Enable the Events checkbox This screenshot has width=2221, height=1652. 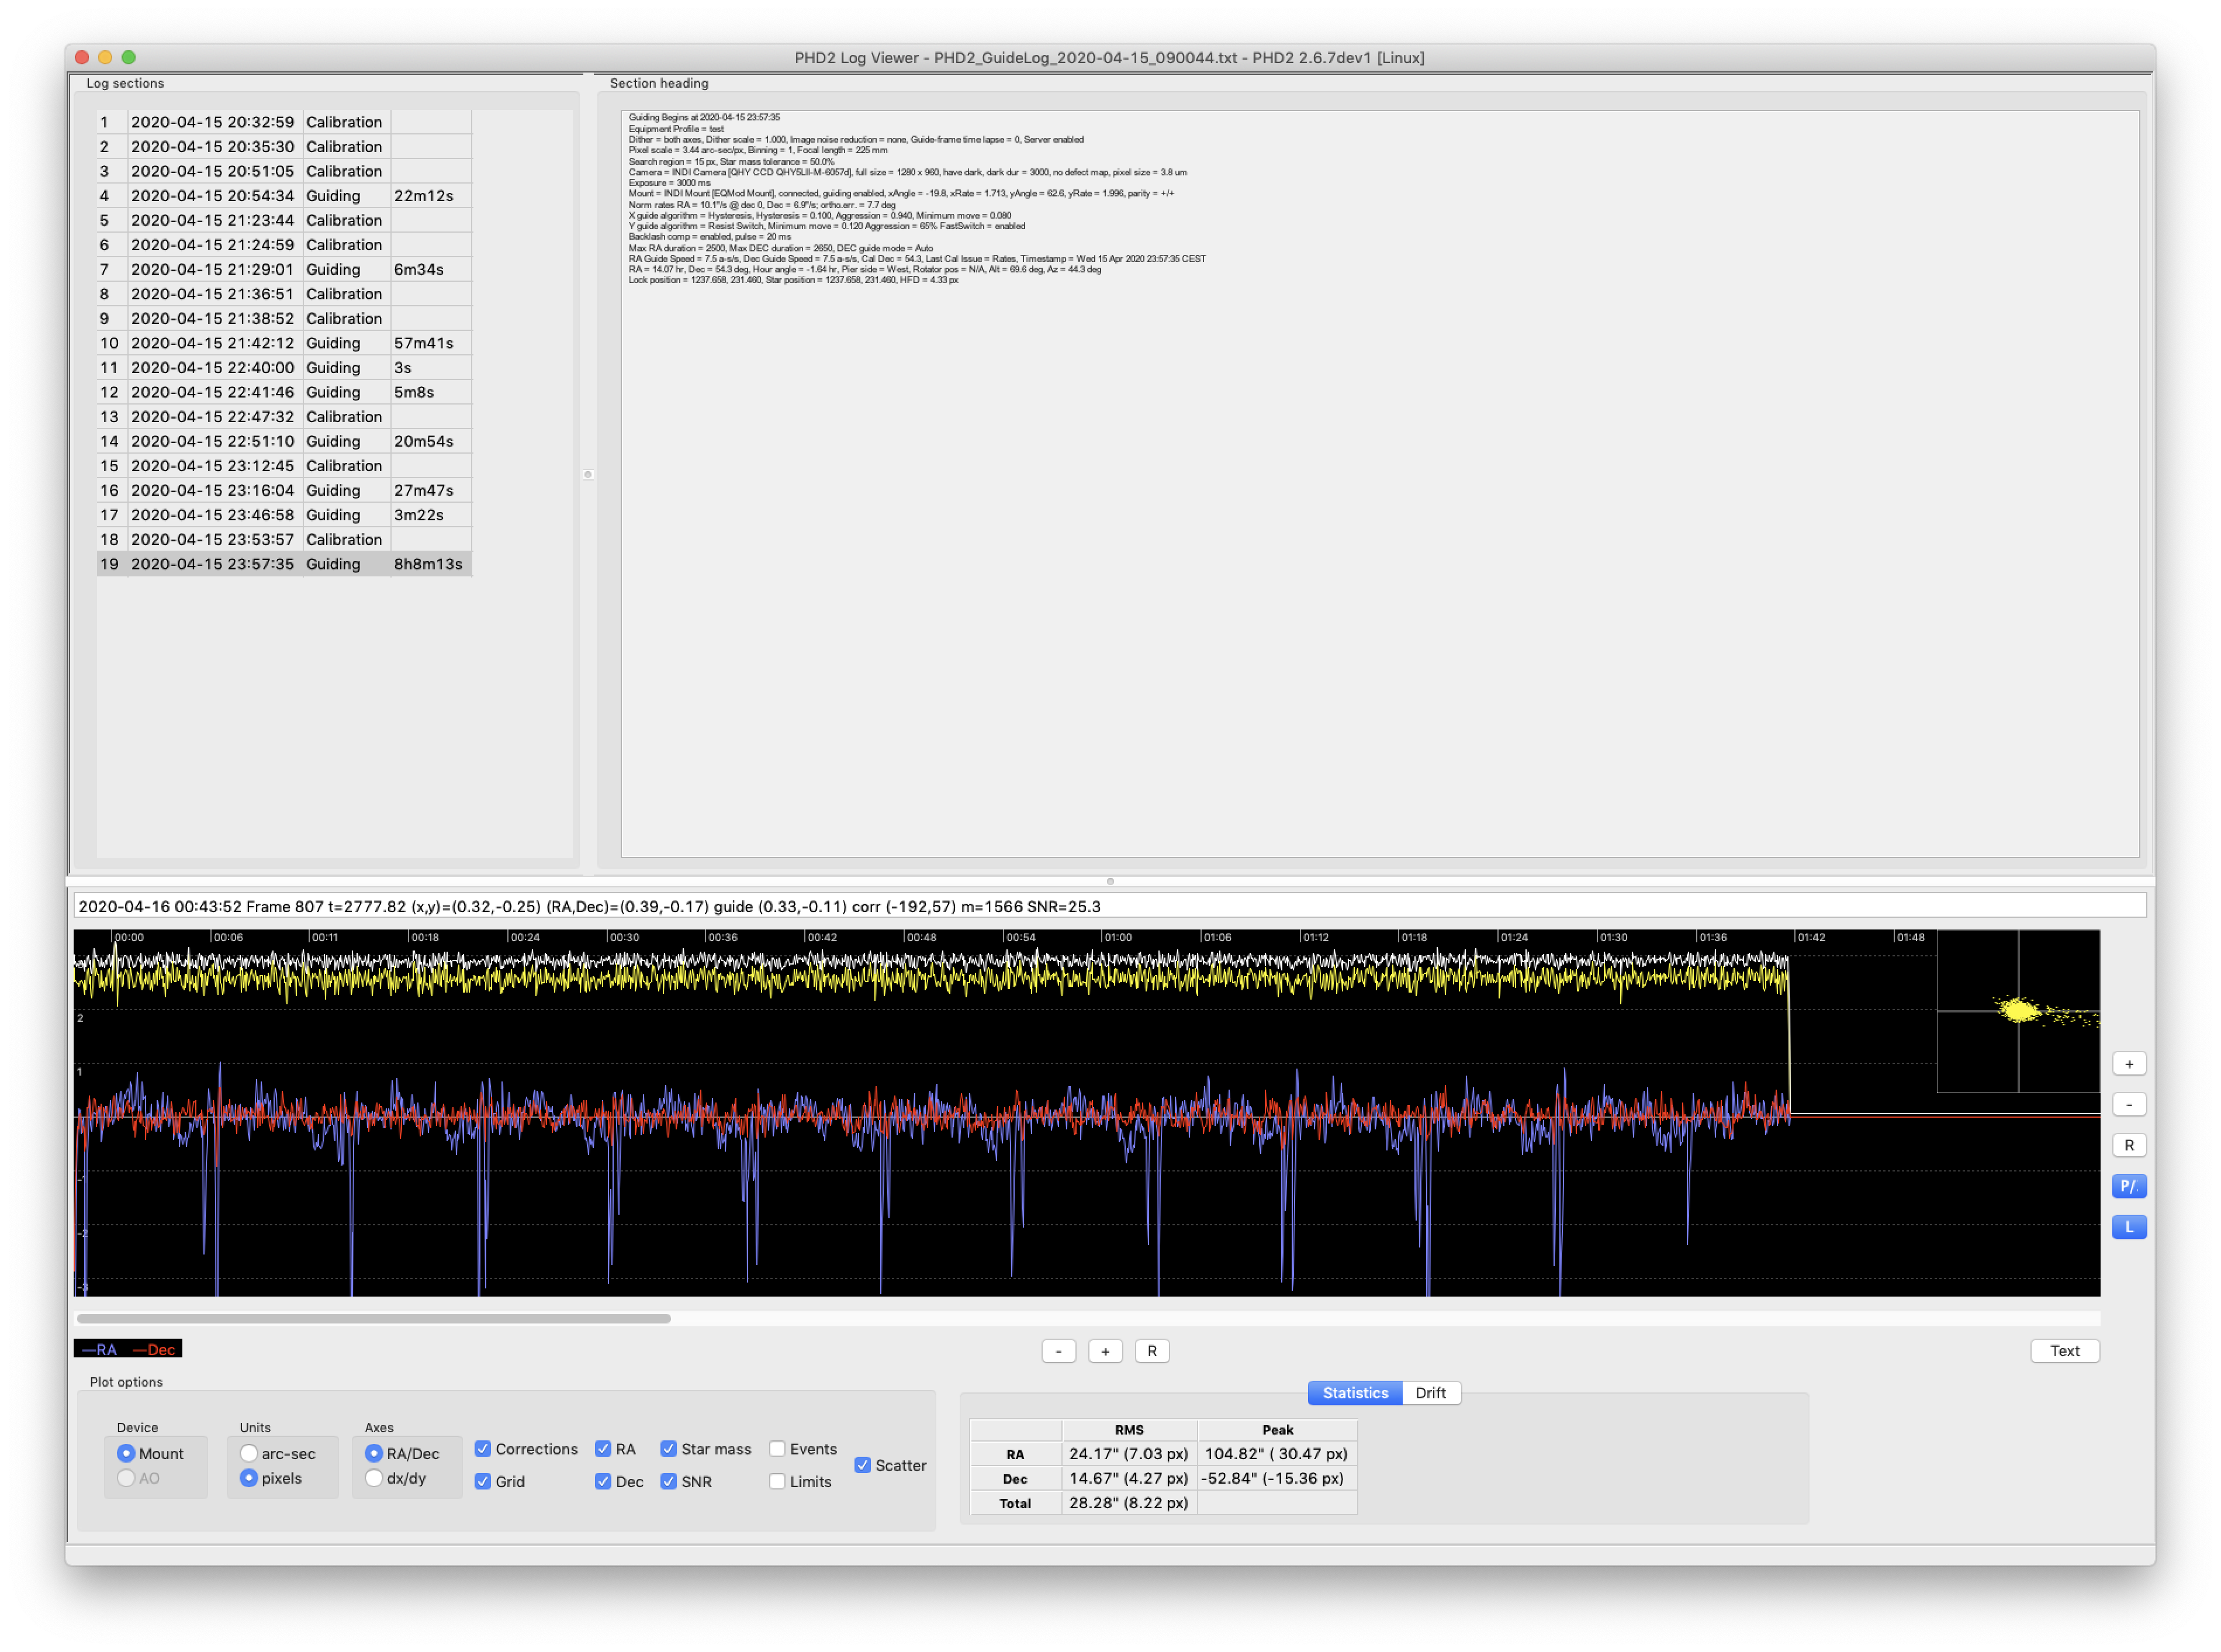pyautogui.click(x=777, y=1449)
